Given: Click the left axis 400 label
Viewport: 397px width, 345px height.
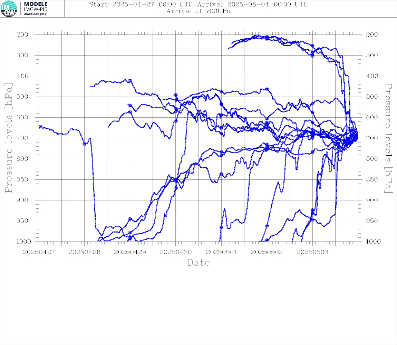Looking at the screenshot, I should (x=22, y=76).
